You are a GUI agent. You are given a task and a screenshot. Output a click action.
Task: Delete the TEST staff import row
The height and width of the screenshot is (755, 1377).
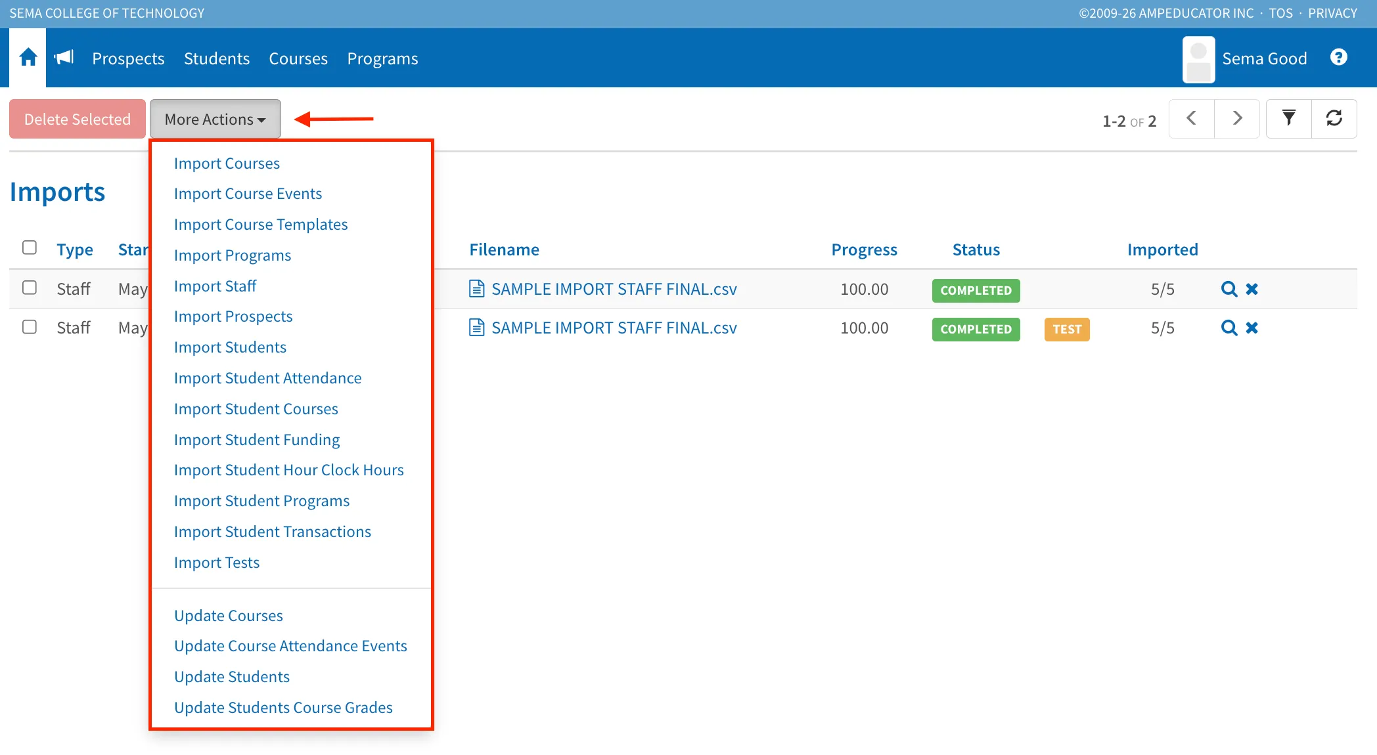pyautogui.click(x=1252, y=328)
